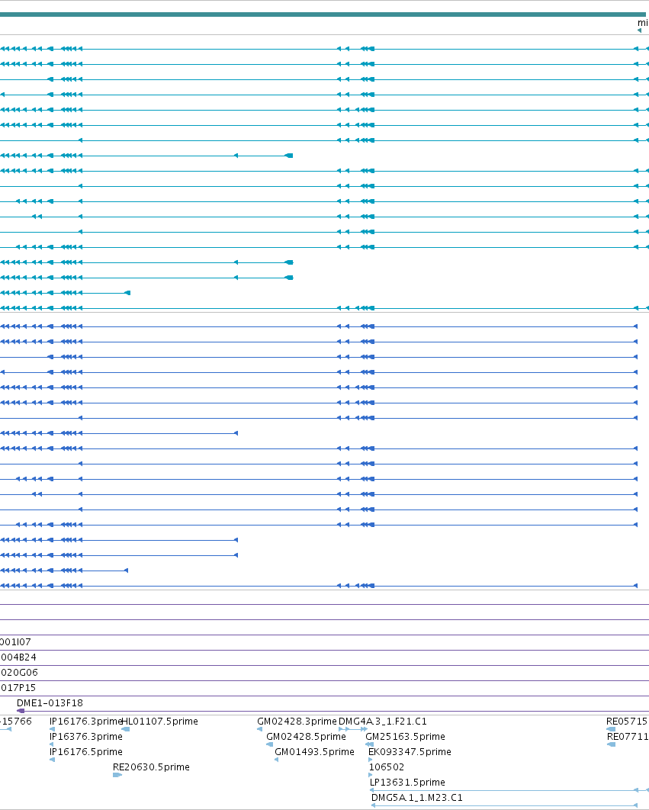Select the GM02428.5prime EST label
The width and height of the screenshot is (649, 810).
(x=306, y=737)
